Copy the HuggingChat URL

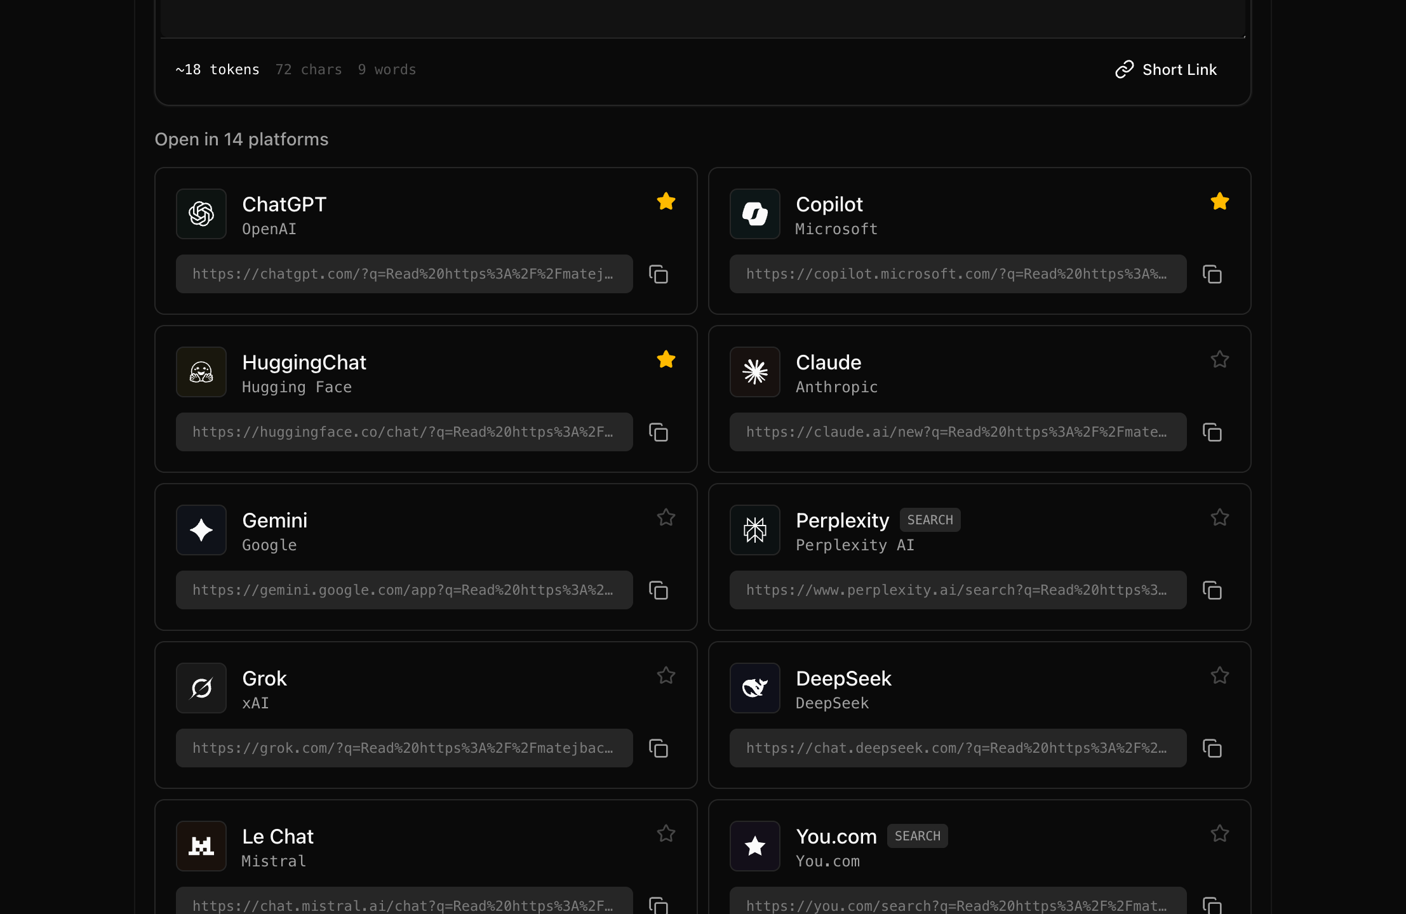[658, 432]
